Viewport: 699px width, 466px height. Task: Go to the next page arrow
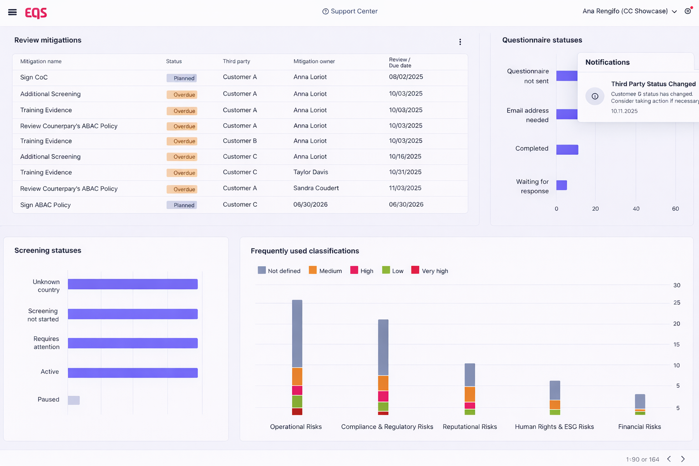pos(683,459)
